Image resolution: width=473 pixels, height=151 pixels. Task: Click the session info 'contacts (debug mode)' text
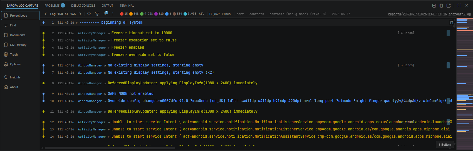point(289,14)
